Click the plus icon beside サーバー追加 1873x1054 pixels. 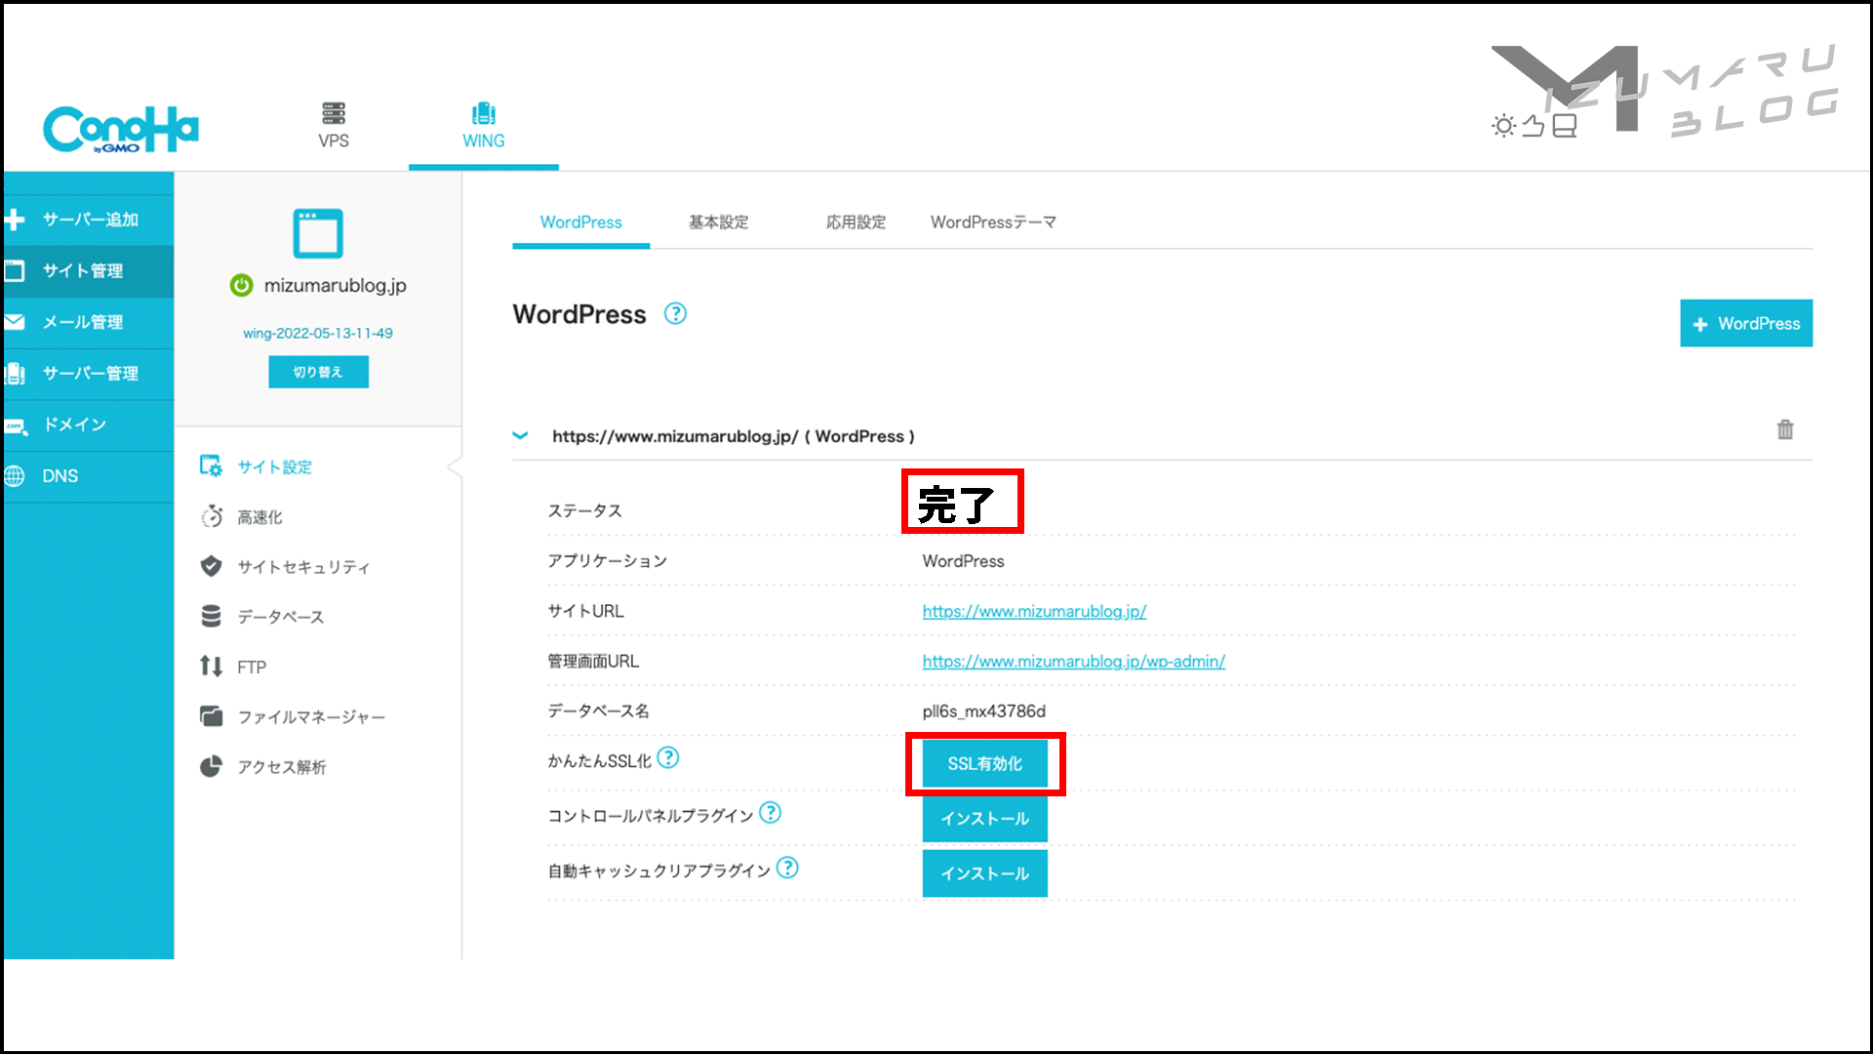[x=14, y=220]
